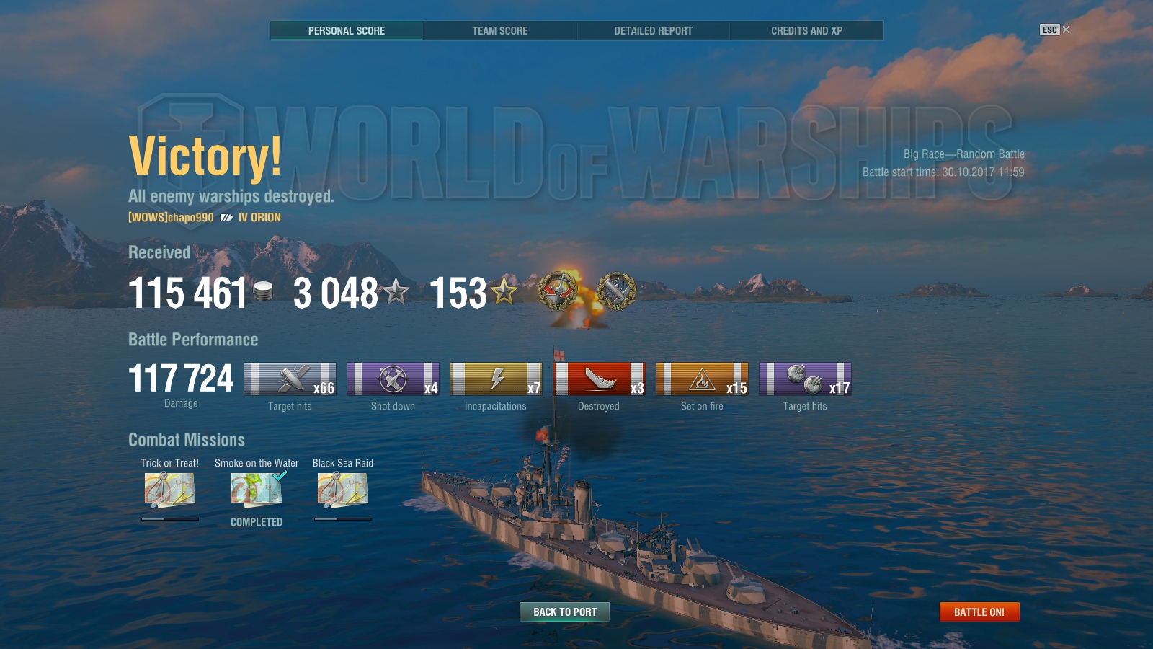This screenshot has width=1153, height=649.
Task: Click the Shot down x4 ribbon
Action: tap(393, 379)
